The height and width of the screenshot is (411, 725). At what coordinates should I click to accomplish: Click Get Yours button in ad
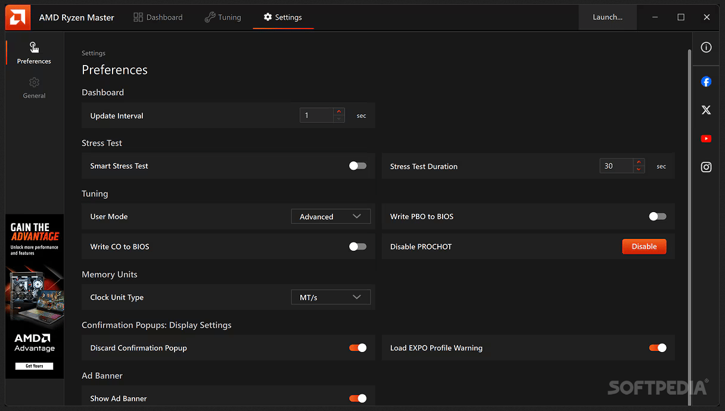35,366
